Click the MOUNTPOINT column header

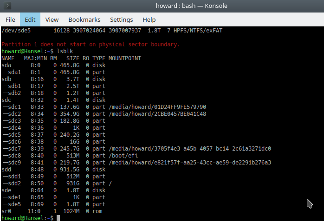(124, 58)
